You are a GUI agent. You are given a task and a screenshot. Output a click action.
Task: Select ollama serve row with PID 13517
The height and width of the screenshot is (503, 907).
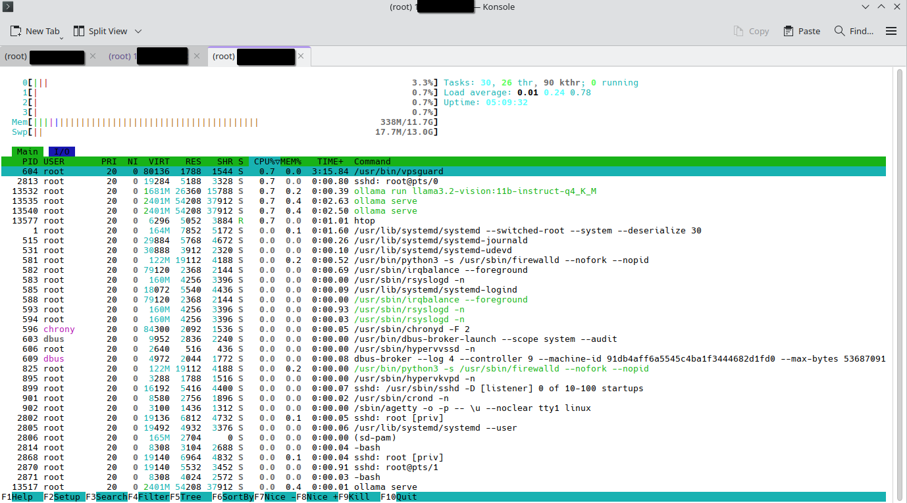click(444, 487)
